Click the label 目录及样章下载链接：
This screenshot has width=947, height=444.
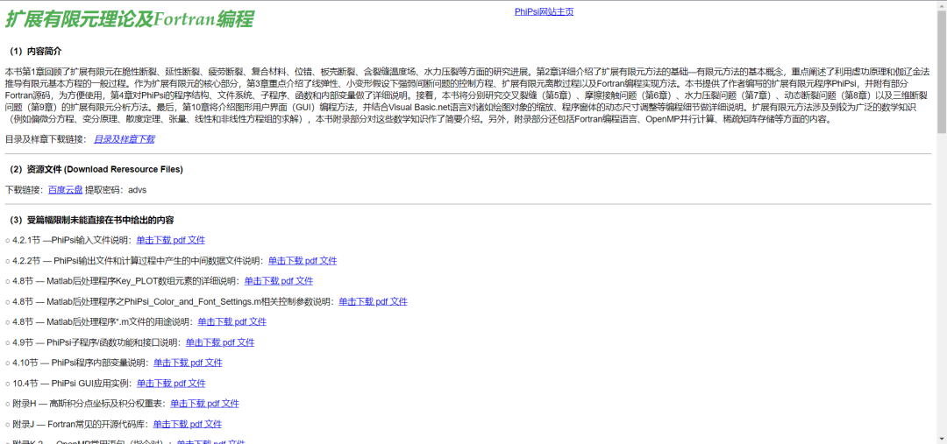click(x=46, y=139)
